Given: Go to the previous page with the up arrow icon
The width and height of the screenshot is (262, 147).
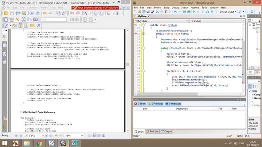Looking at the screenshot, I should coord(32,13).
